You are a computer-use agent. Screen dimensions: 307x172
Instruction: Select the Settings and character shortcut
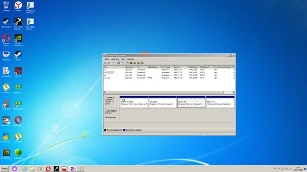(30, 7)
